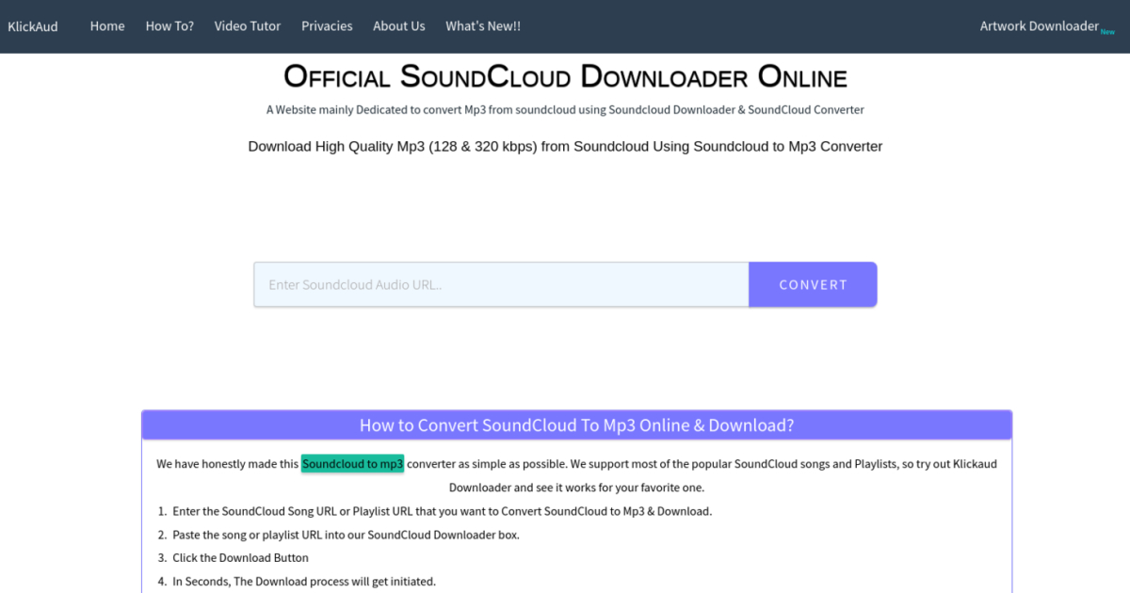Click step 3 'Click the Download Button'
Screen dimensions: 1130x593
pyautogui.click(x=240, y=558)
